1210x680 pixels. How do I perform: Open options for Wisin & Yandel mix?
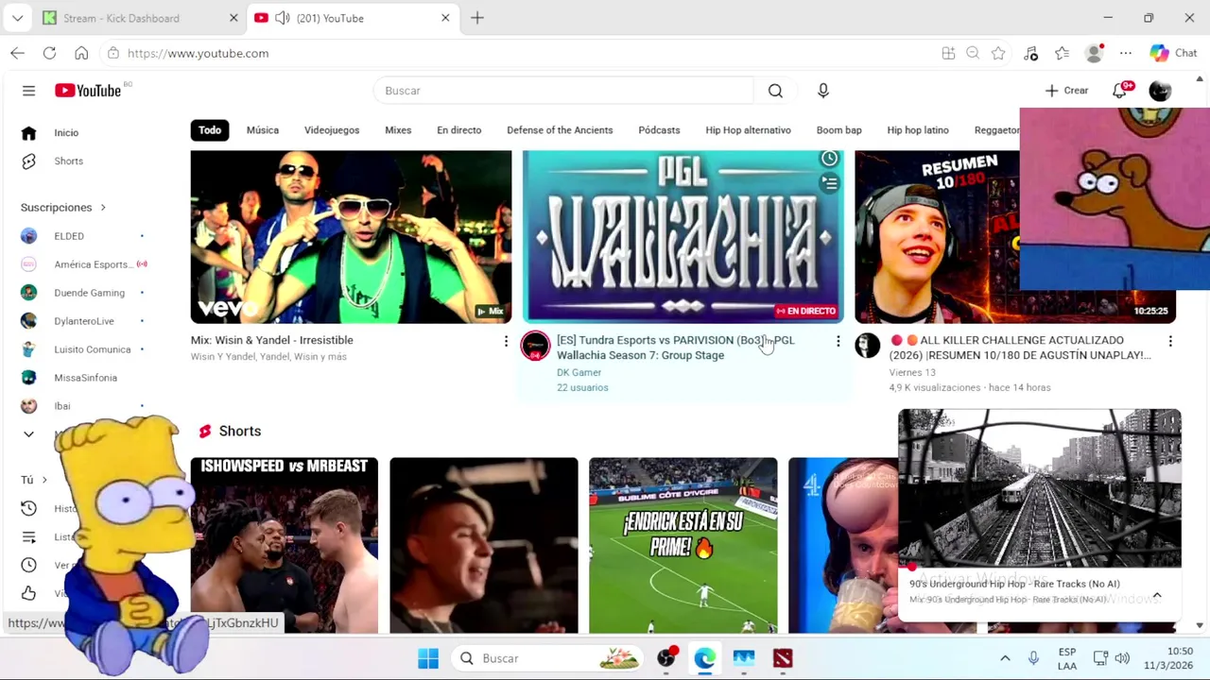506,341
